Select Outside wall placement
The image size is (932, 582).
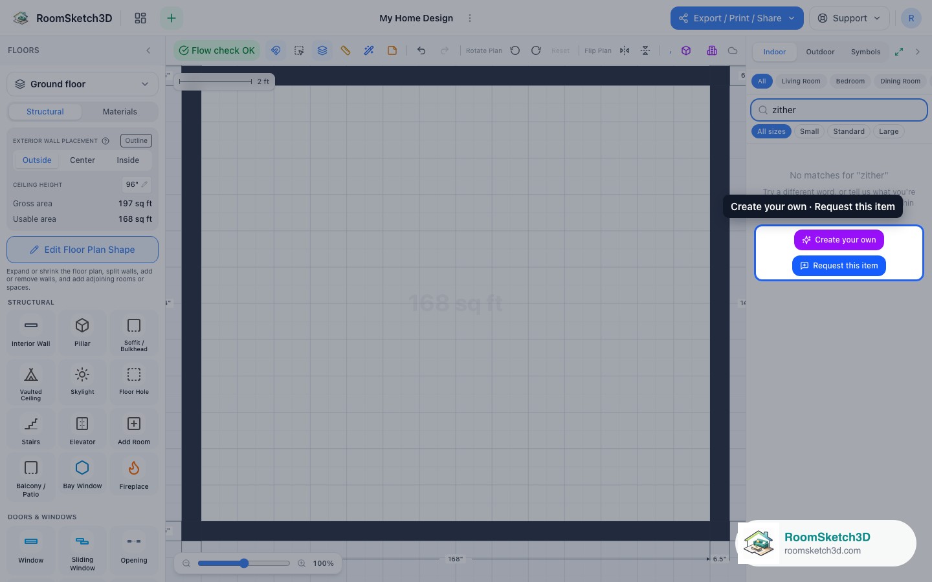(x=37, y=160)
